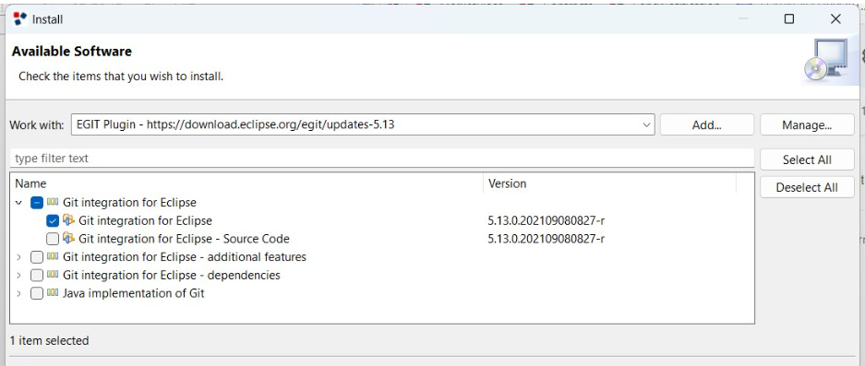Collapse the Git integration for Eclipse category

[x=19, y=203]
